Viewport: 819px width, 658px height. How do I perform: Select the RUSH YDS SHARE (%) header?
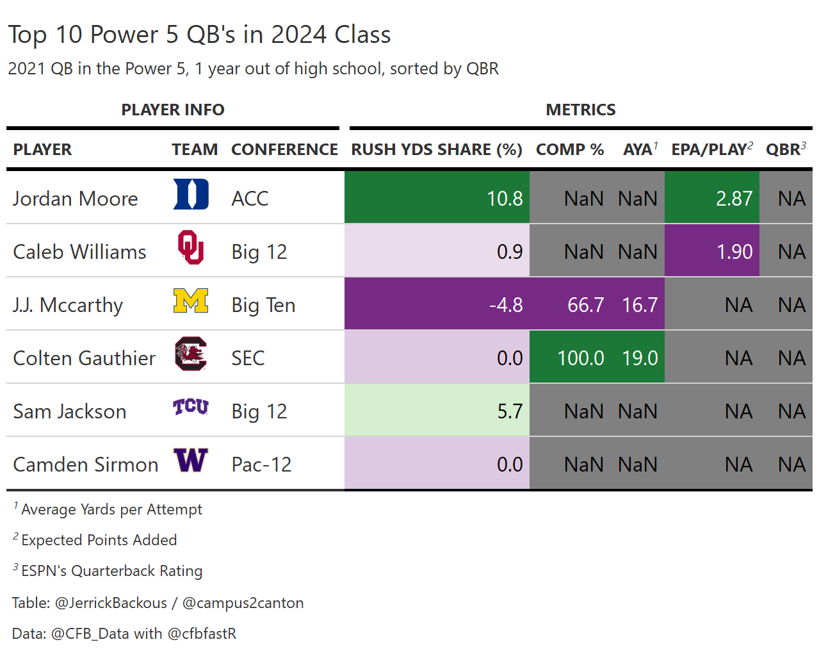[x=437, y=150]
